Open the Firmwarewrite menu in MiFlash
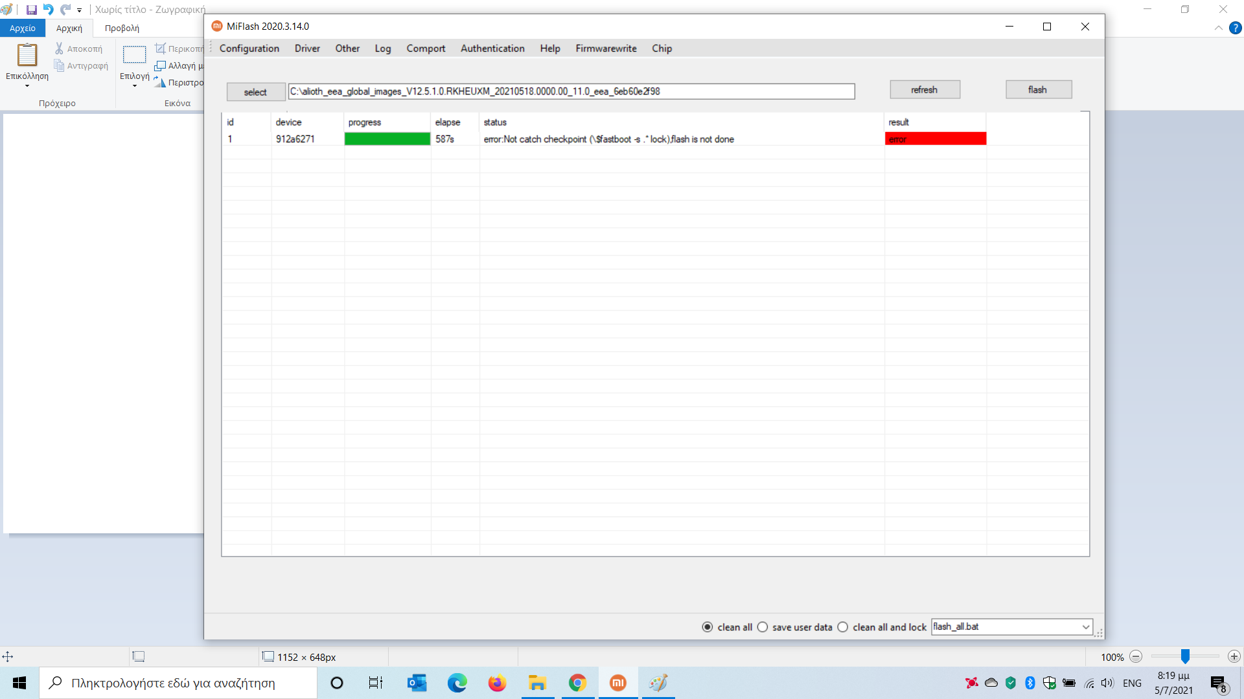Screen dimensions: 1244x699 click(x=606, y=49)
